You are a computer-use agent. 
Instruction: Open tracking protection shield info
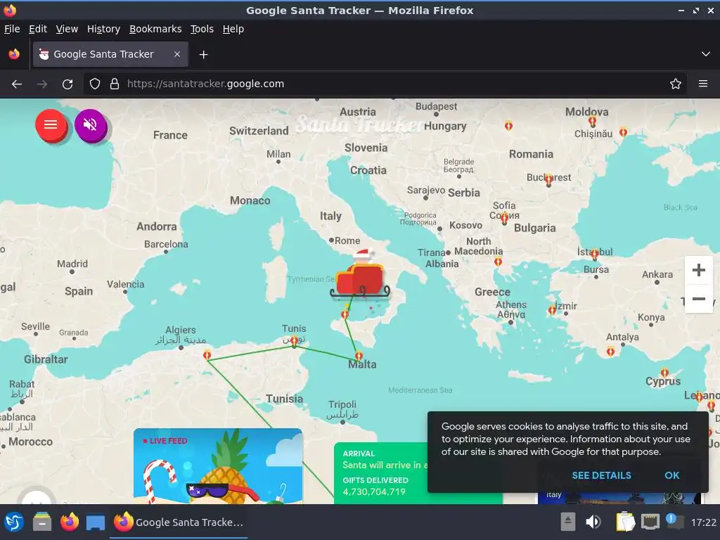click(x=95, y=84)
